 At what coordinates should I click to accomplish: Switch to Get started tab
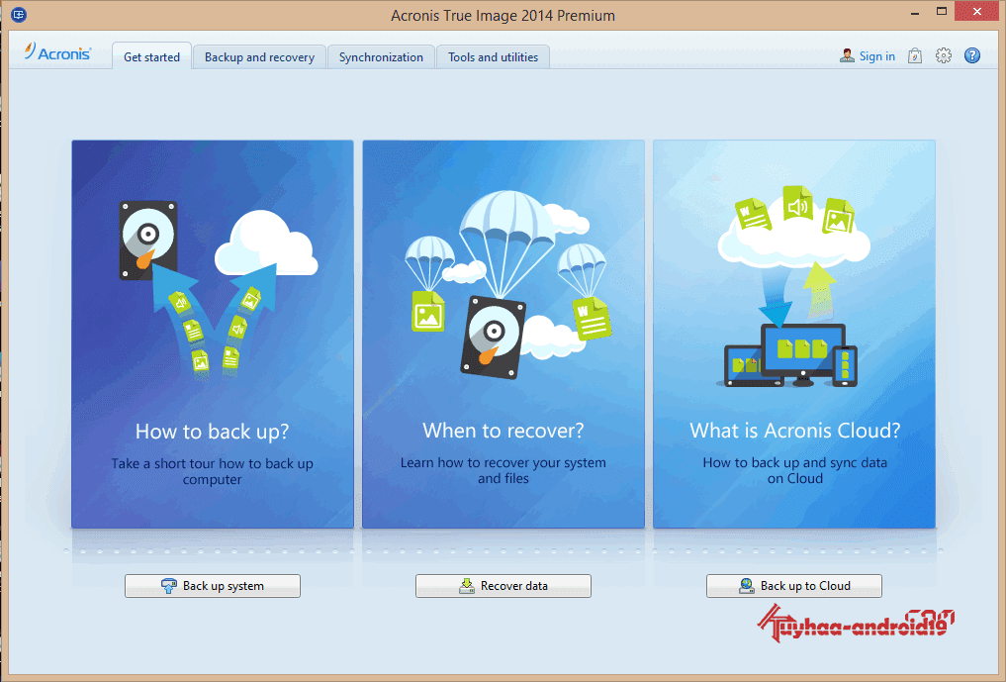coord(151,56)
